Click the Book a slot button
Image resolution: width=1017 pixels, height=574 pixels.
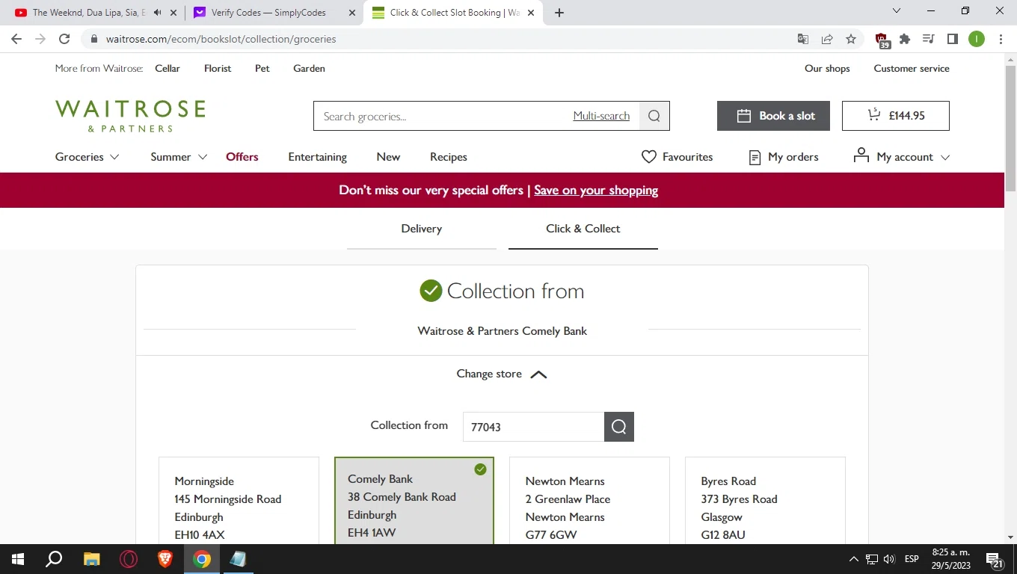click(x=773, y=116)
